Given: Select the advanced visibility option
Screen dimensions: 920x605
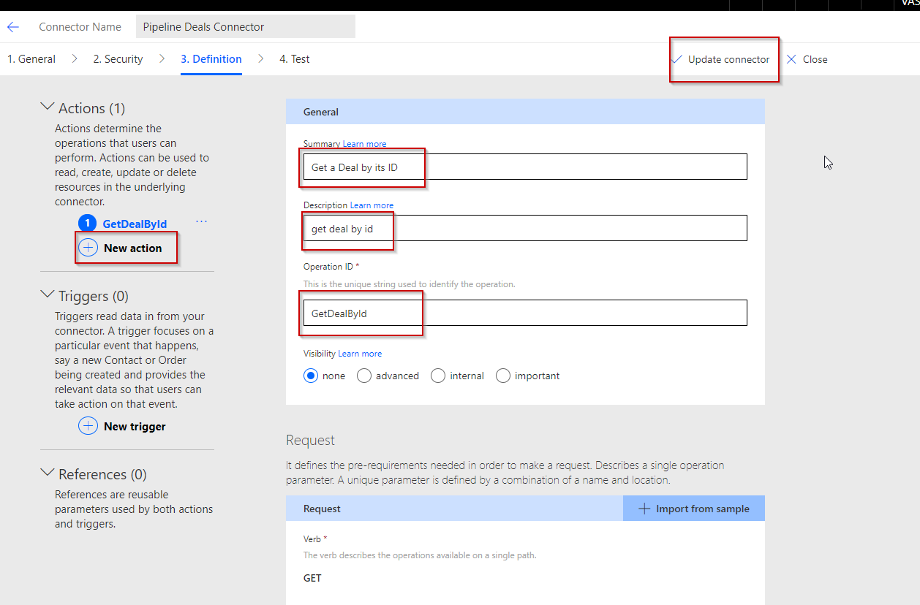Looking at the screenshot, I should pos(364,376).
